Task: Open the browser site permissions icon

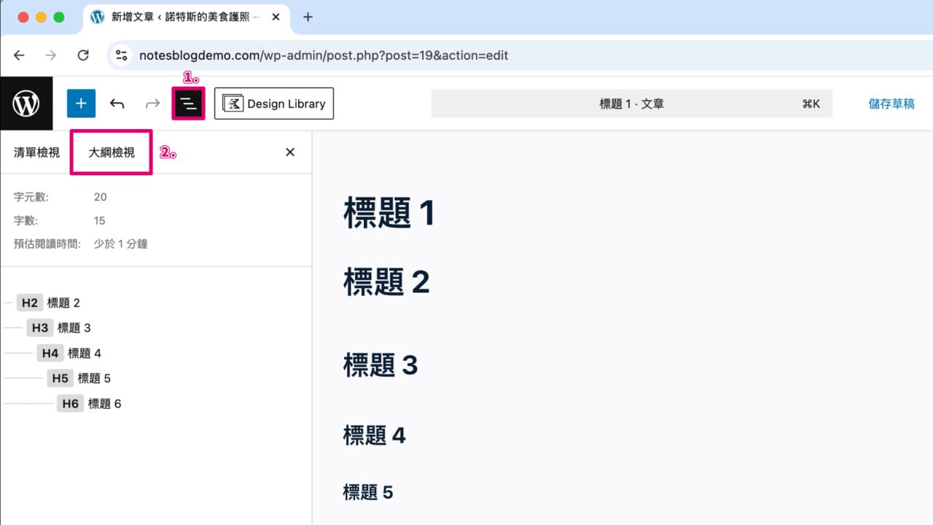Action: coord(121,55)
